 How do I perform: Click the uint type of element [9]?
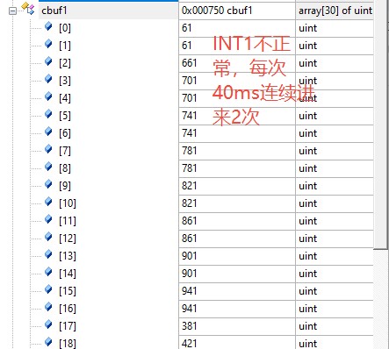pyautogui.click(x=308, y=186)
